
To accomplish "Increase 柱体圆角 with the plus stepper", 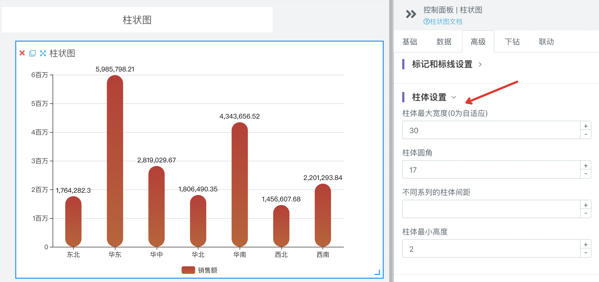I will coord(586,165).
